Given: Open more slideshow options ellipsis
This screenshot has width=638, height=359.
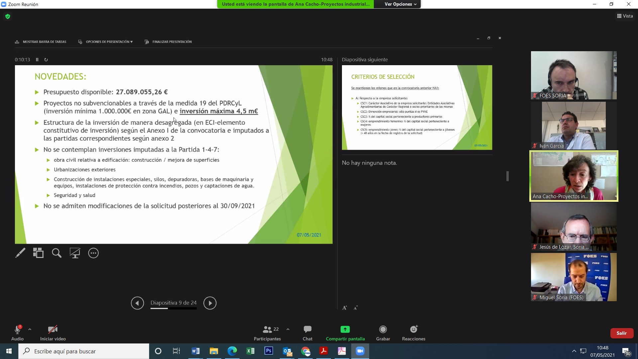Looking at the screenshot, I should (93, 253).
